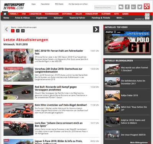Open the Teams & Fahrer menu

click(77, 18)
